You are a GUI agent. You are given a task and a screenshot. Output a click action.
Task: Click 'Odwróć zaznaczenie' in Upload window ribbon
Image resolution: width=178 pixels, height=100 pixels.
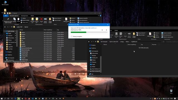[x=83, y=22]
